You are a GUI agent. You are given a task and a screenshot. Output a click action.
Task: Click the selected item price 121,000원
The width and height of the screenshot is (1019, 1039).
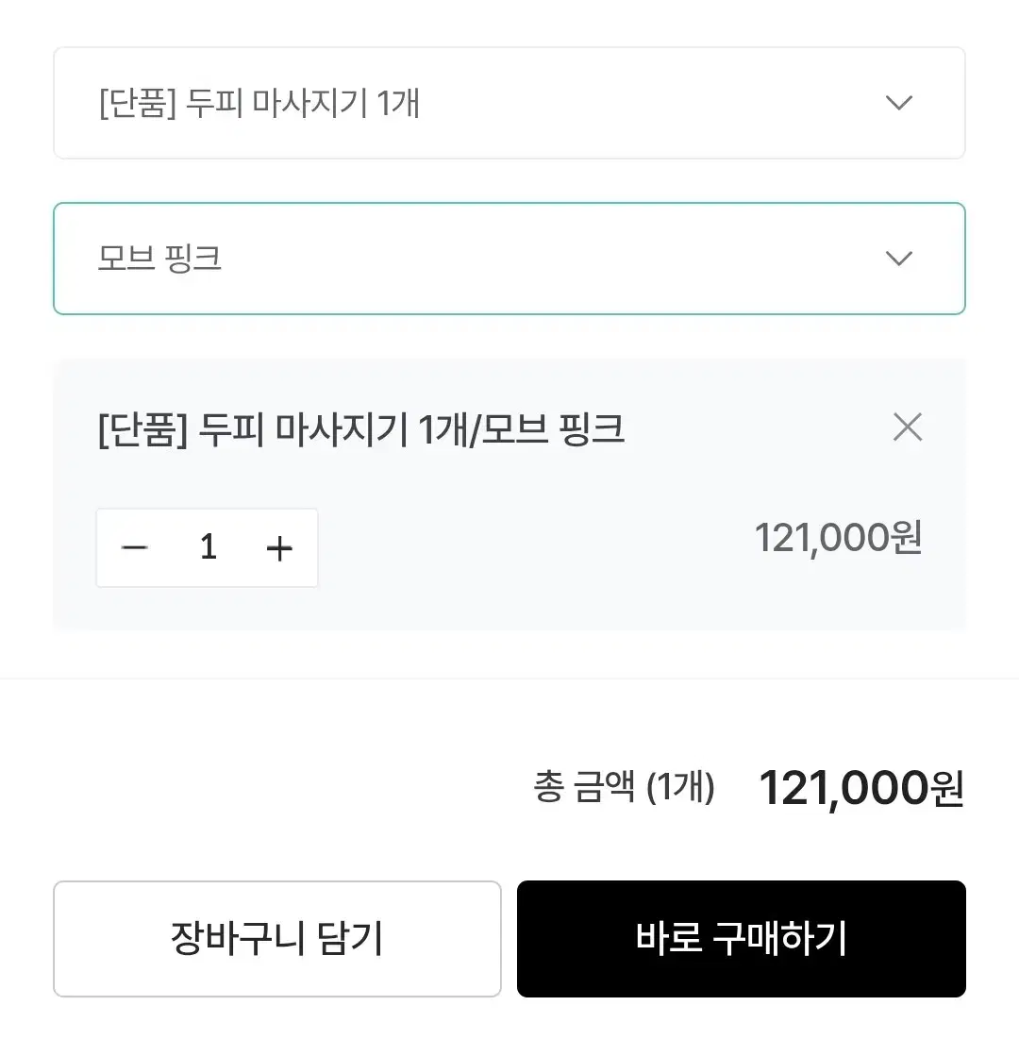838,537
